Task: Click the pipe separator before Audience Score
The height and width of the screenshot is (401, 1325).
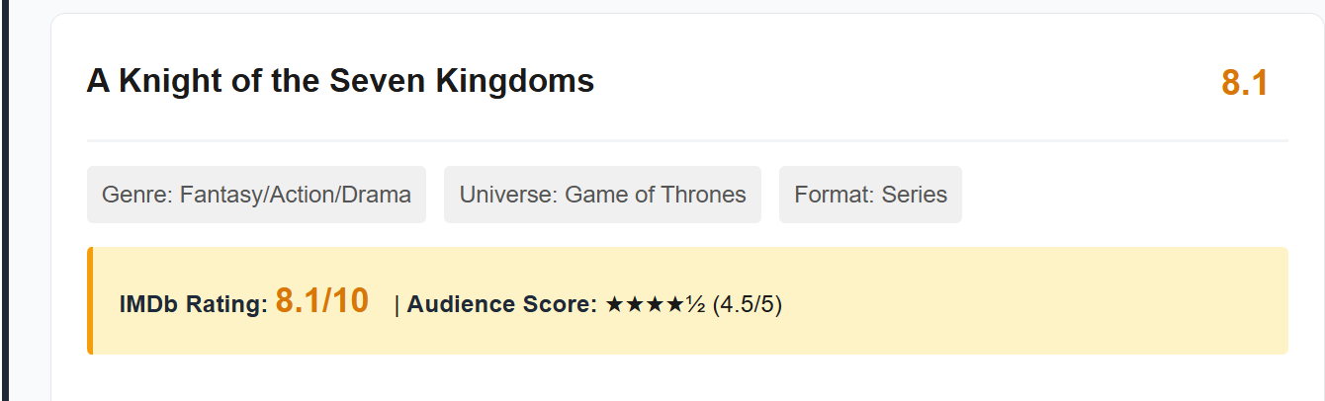Action: click(397, 304)
